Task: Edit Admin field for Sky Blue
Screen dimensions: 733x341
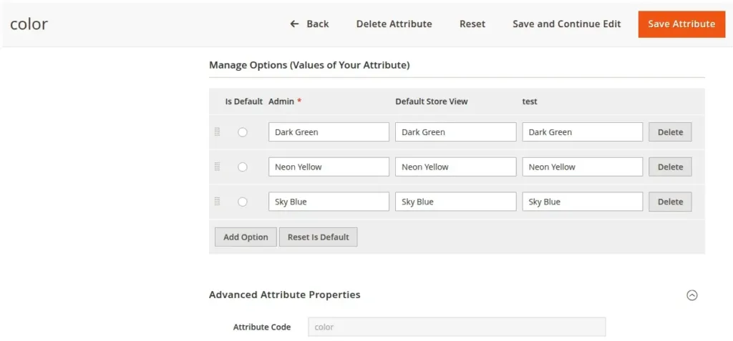Action: point(329,202)
